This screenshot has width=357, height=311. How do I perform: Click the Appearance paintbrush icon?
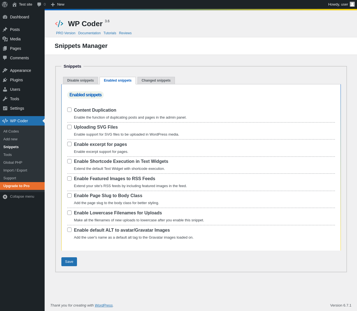[x=5, y=70]
